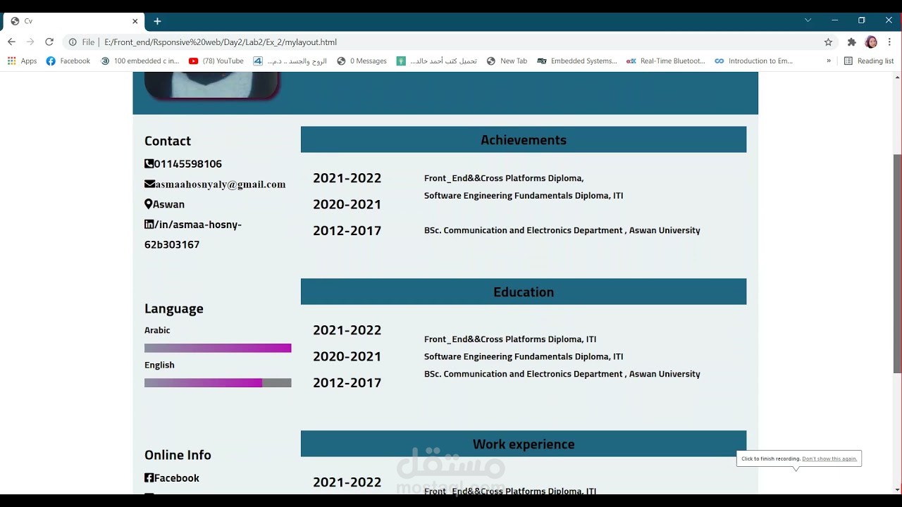Open the تحميل كتب أحمد خالد bookmark
The image size is (902, 507).
[437, 61]
